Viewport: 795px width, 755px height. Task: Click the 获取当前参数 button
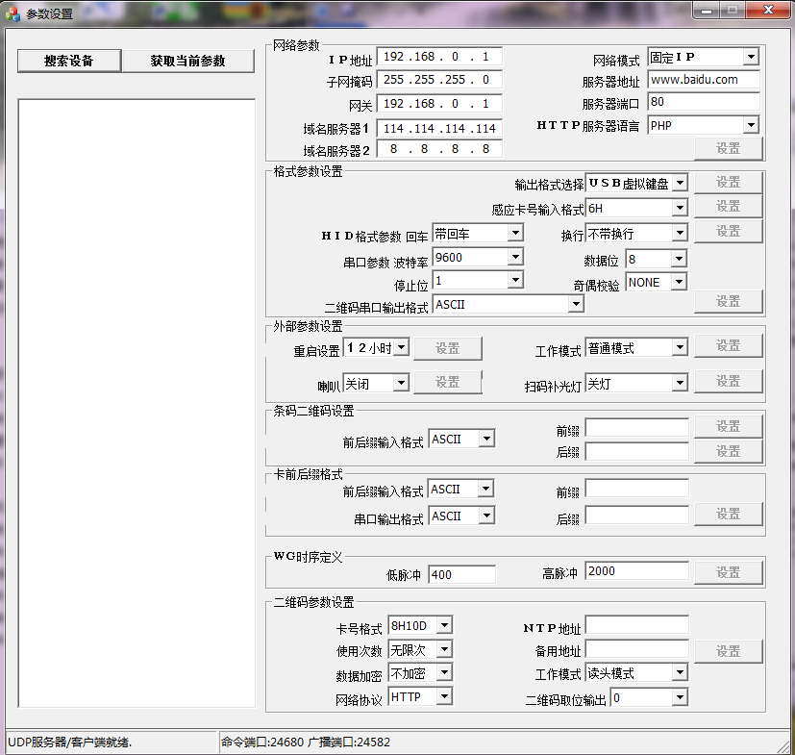coord(187,61)
